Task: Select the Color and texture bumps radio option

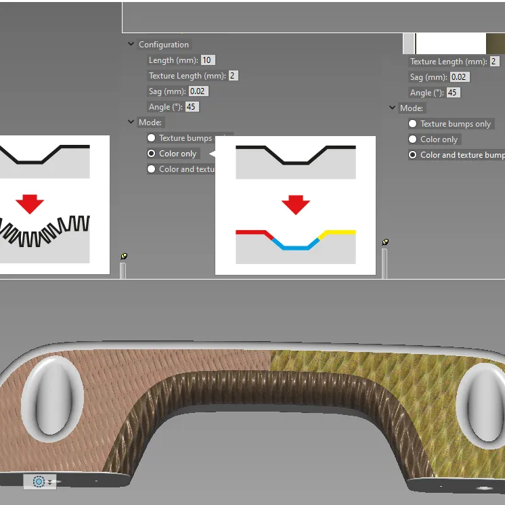Action: [x=412, y=155]
